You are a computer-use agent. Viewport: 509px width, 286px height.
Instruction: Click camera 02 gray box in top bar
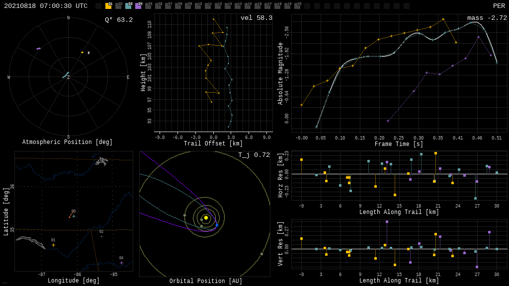pos(118,6)
